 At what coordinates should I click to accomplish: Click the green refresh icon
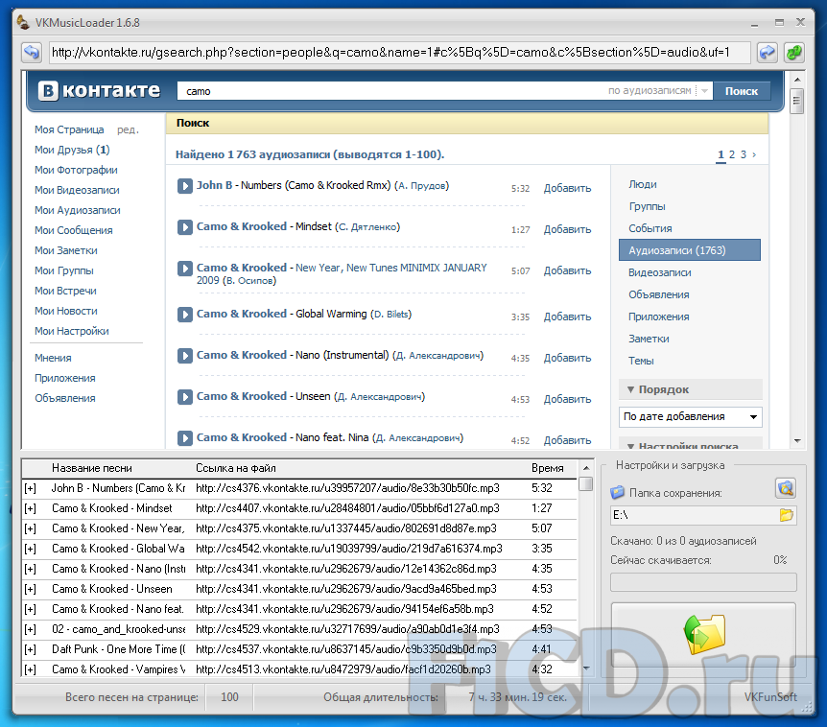[x=793, y=52]
